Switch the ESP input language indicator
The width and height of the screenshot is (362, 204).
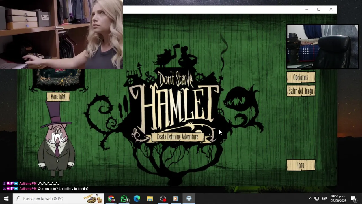coord(324,199)
